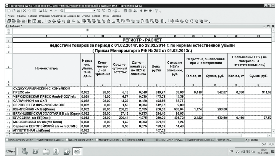The image size is (278, 158).
Task: Click the New document toolbar icon
Action: [3, 10]
